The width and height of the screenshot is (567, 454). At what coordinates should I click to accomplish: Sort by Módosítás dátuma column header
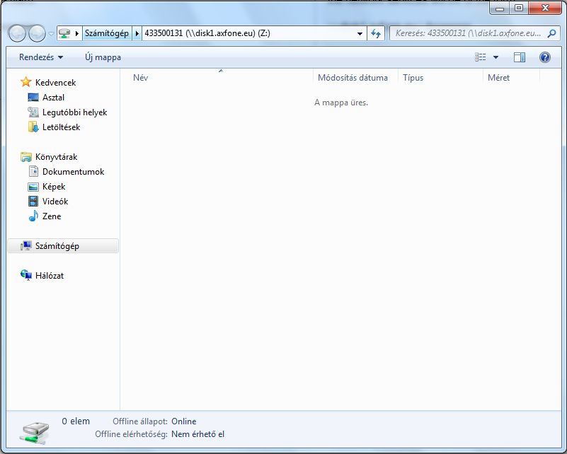coord(353,78)
